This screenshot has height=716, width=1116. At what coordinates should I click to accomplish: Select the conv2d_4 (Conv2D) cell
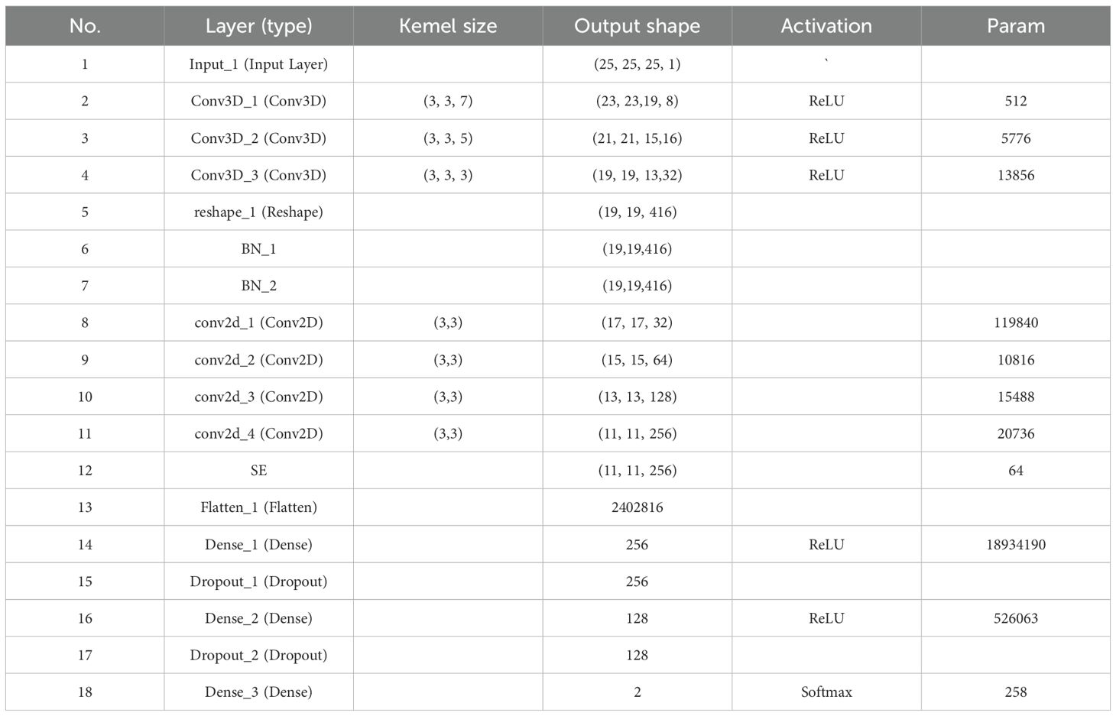[258, 433]
